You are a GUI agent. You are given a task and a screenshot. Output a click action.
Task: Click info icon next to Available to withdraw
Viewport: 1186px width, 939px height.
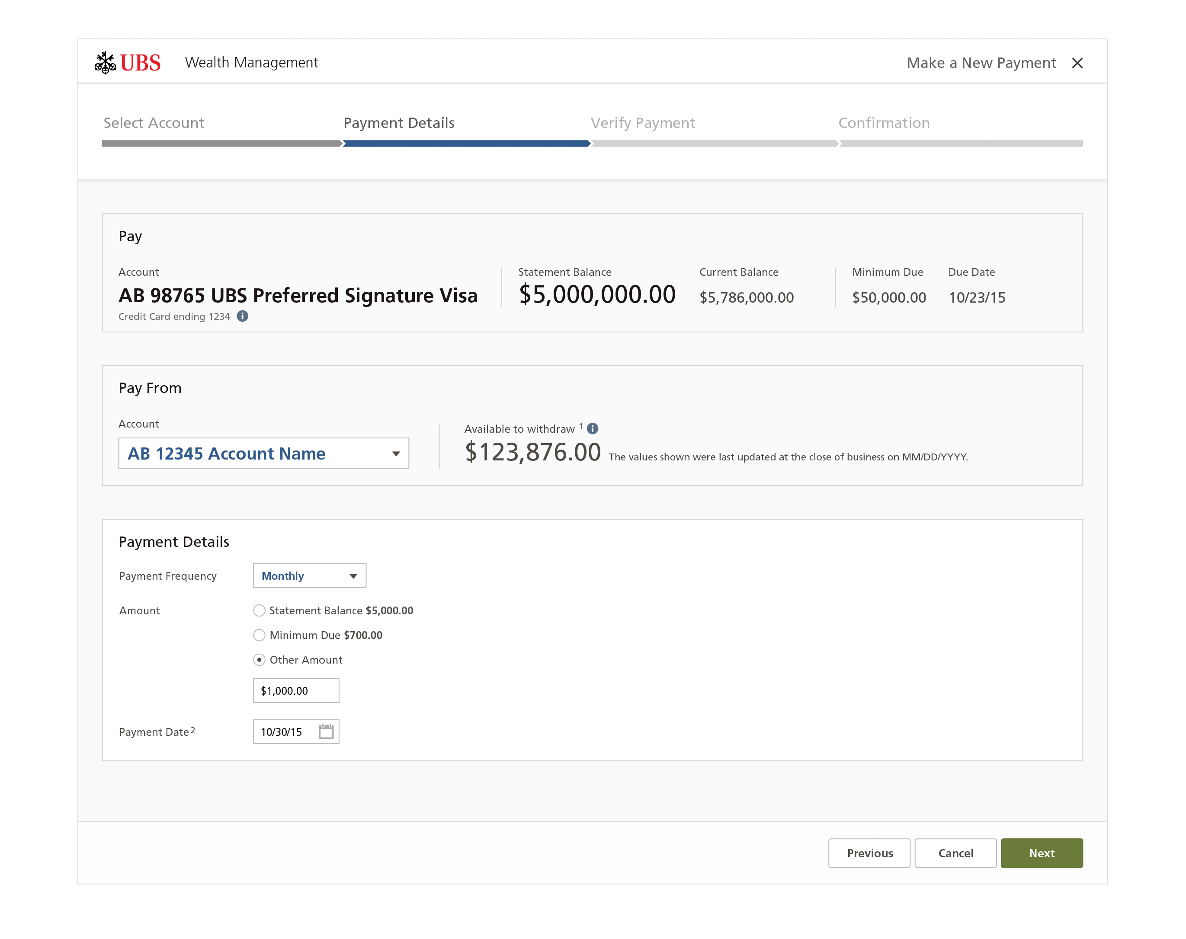593,428
